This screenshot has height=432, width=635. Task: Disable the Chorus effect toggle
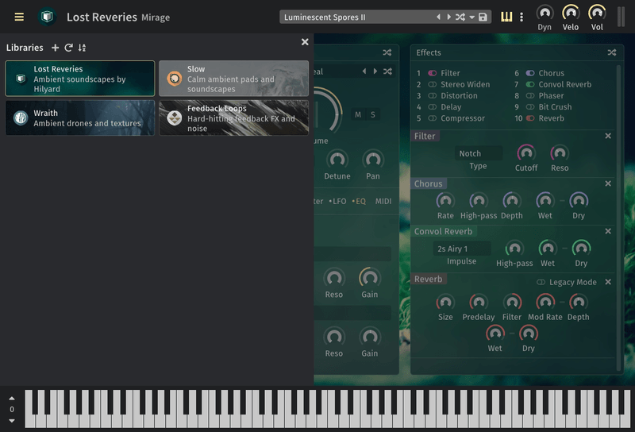click(x=530, y=73)
